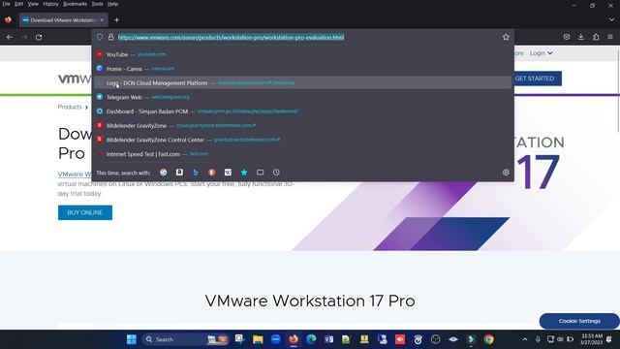The height and width of the screenshot is (349, 620).
Task: Click the site padlock icon
Action: coord(111,37)
